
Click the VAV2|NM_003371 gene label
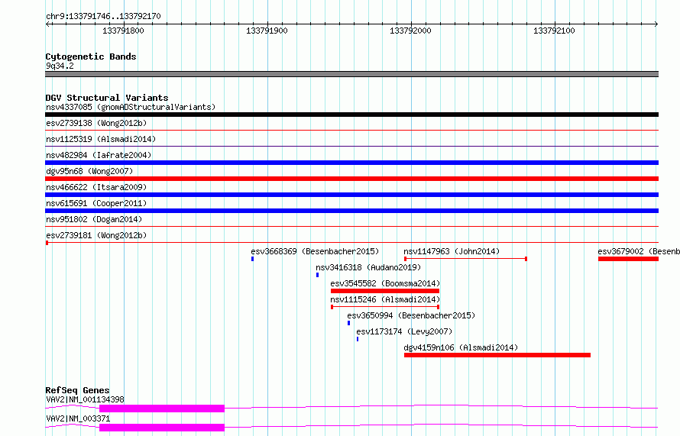78,418
